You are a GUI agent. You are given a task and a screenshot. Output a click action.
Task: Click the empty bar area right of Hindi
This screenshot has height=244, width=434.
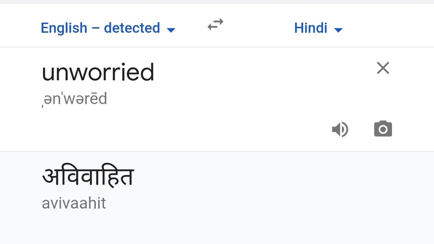pyautogui.click(x=389, y=28)
